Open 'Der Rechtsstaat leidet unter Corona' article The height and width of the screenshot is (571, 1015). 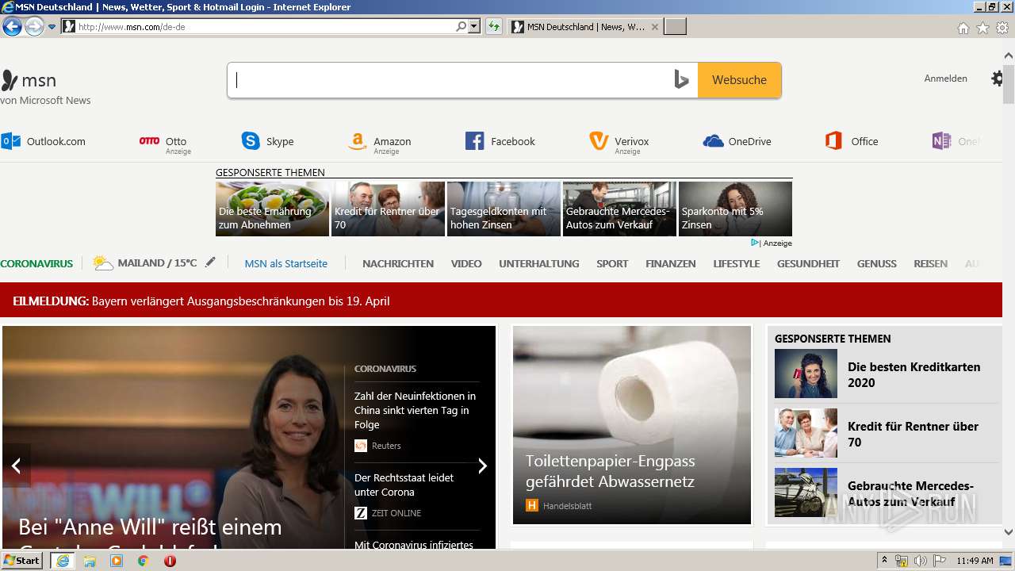tap(404, 485)
